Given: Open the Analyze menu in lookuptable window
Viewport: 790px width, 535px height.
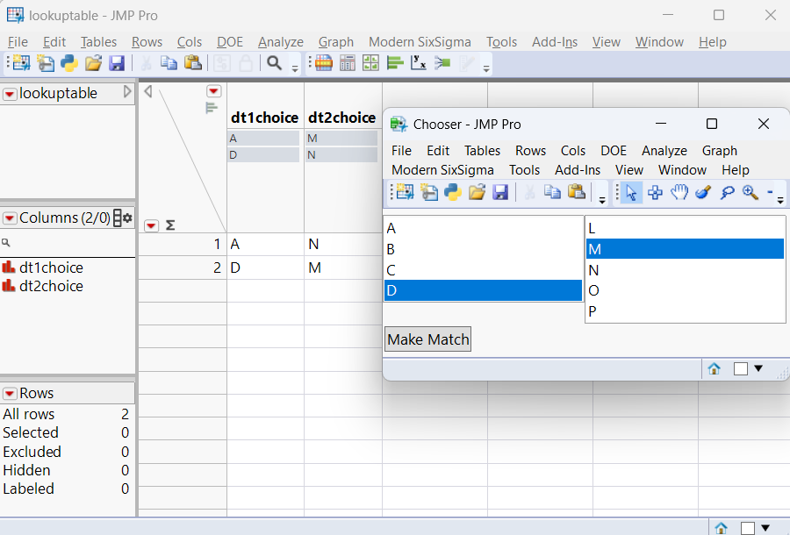Looking at the screenshot, I should [281, 42].
